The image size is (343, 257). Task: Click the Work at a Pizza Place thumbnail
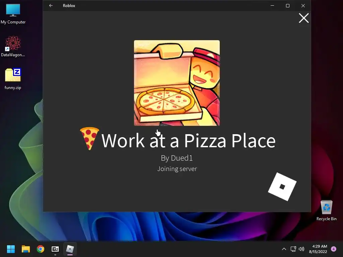[177, 83]
